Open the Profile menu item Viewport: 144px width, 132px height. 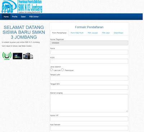coord(15,17)
